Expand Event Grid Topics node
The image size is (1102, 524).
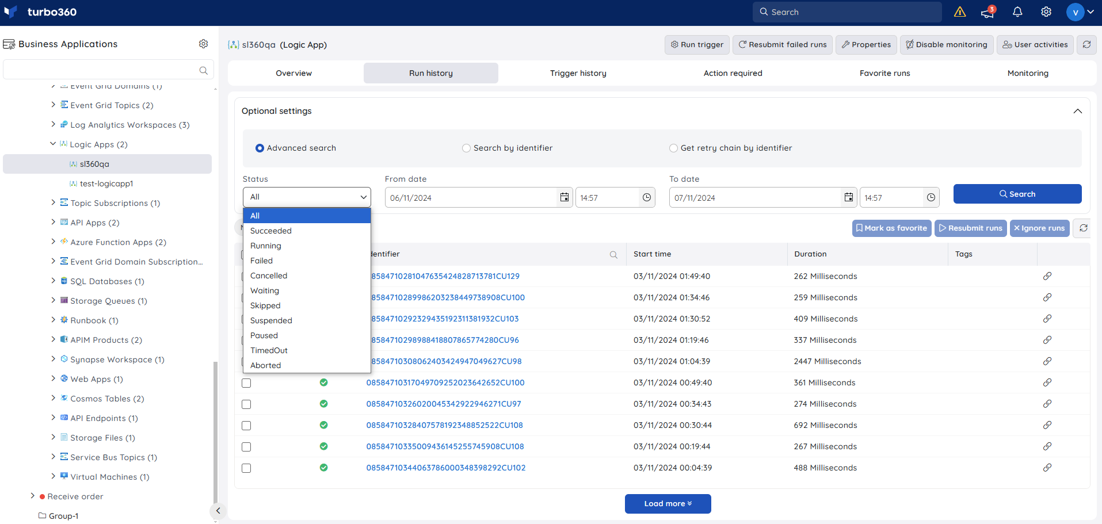(x=53, y=105)
